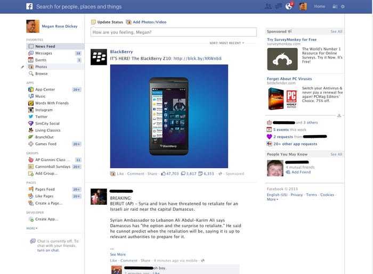Expand the MORE sidebar dropdown

click(x=32, y=228)
